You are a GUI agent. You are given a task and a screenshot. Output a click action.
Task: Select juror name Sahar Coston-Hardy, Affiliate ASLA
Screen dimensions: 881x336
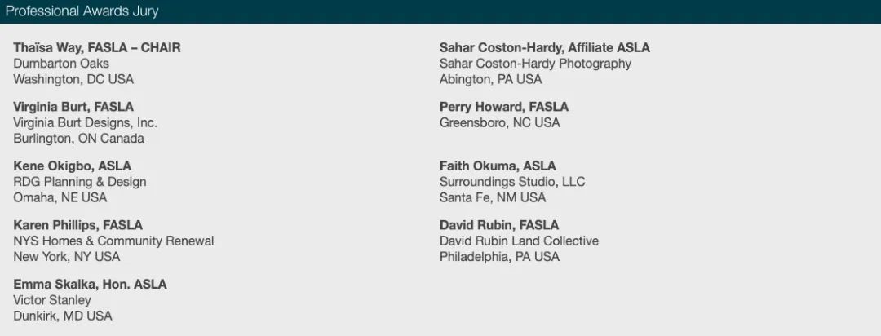click(x=544, y=48)
